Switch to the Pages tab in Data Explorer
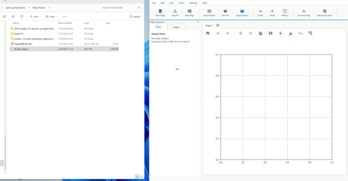 click(x=176, y=27)
